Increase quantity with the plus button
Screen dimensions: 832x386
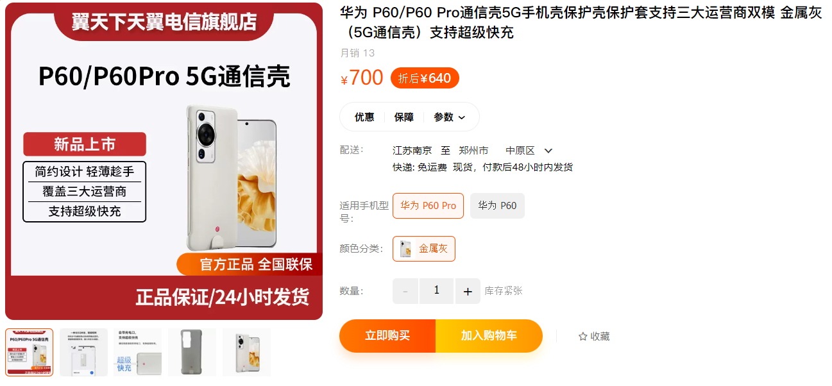coord(468,291)
